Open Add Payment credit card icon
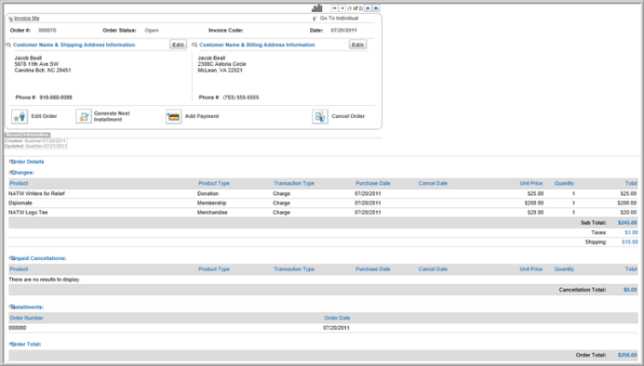 click(174, 116)
